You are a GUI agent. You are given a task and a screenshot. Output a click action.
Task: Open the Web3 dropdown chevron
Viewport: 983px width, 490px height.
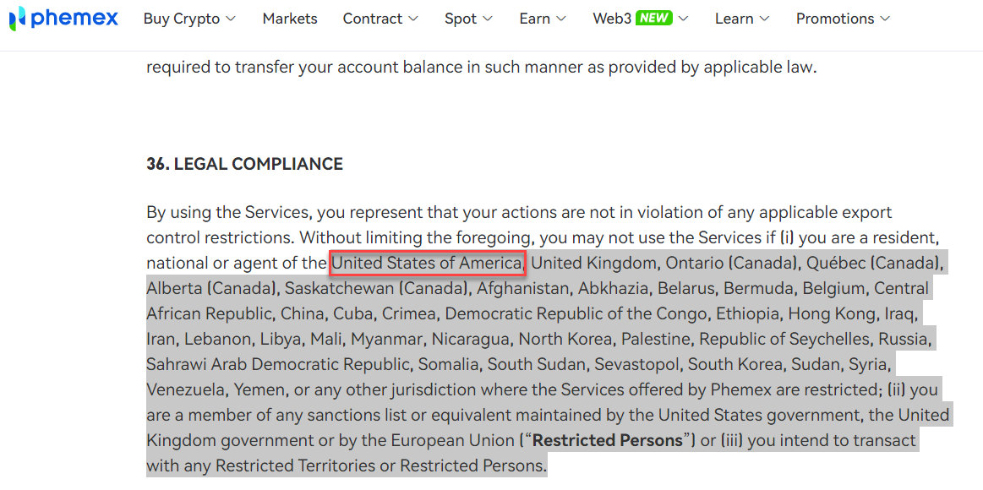coord(683,19)
